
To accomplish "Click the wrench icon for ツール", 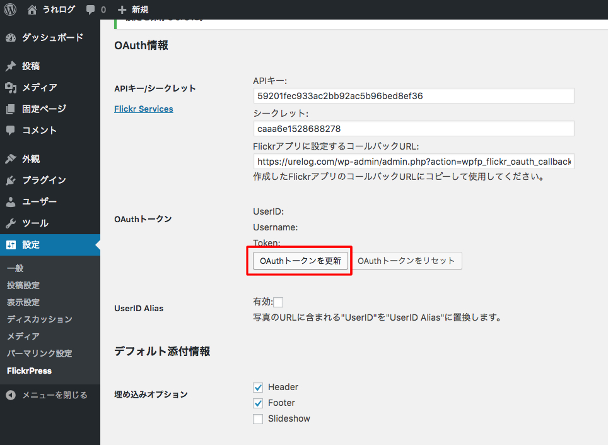I will pyautogui.click(x=11, y=223).
